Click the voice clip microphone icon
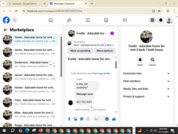The image size is (178, 134). tap(69, 119)
